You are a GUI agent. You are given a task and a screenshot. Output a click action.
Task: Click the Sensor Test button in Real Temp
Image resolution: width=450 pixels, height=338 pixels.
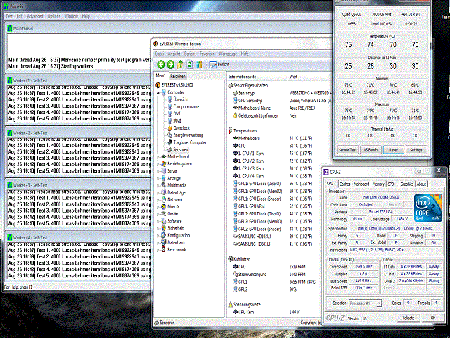(x=347, y=150)
